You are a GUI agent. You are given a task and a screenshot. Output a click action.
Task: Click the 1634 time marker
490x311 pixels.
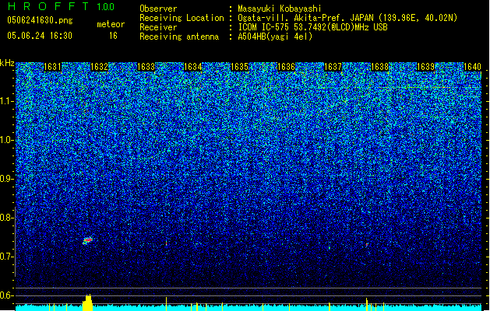pyautogui.click(x=193, y=67)
